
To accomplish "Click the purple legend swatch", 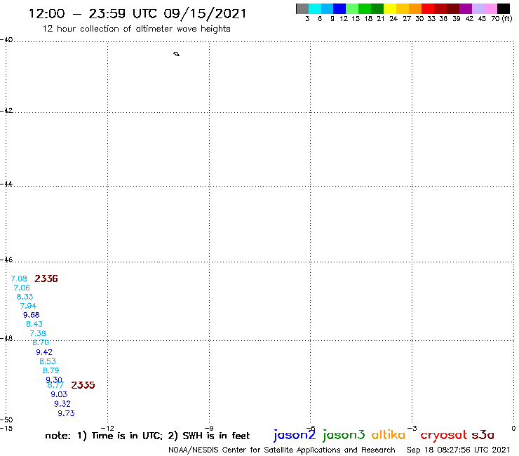I will coord(466,8).
